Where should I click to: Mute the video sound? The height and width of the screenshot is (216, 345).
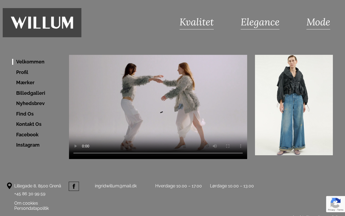click(x=215, y=146)
